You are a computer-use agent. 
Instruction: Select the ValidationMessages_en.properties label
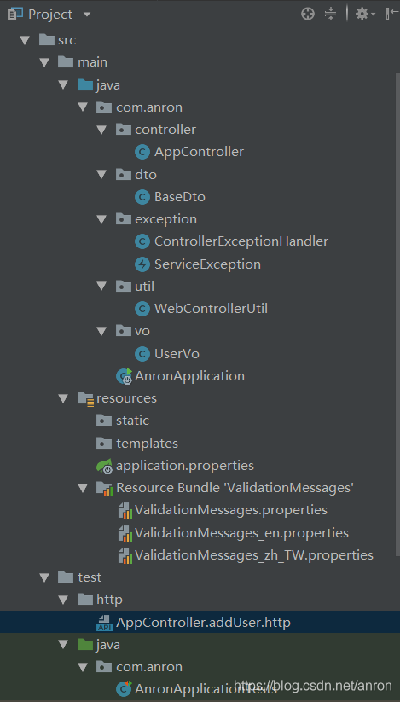click(x=241, y=533)
